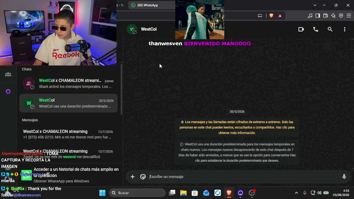Click the Buscar taskbar search box
The image size is (354, 199).
pos(137,193)
